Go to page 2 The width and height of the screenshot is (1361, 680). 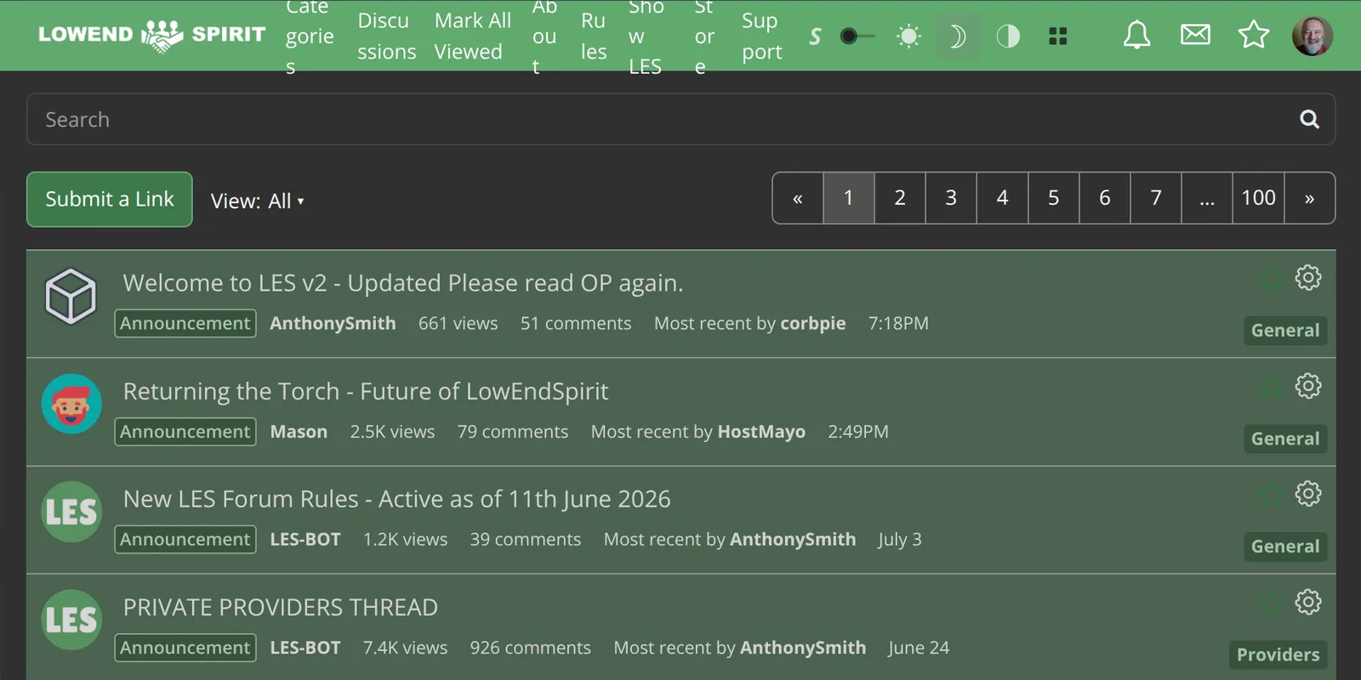tap(900, 198)
